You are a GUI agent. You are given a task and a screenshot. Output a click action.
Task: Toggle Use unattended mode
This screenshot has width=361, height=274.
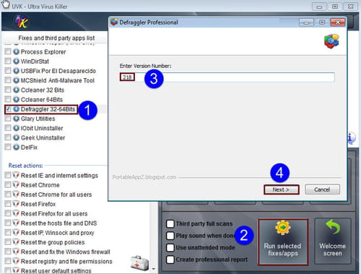click(170, 247)
